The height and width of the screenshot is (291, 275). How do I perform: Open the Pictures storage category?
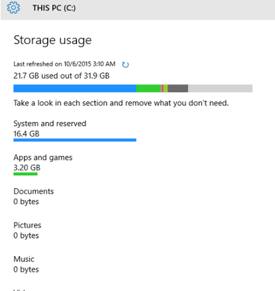[27, 230]
